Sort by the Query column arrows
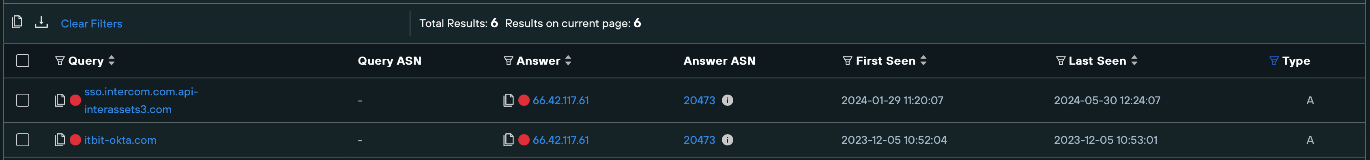The height and width of the screenshot is (160, 1370). tap(112, 61)
